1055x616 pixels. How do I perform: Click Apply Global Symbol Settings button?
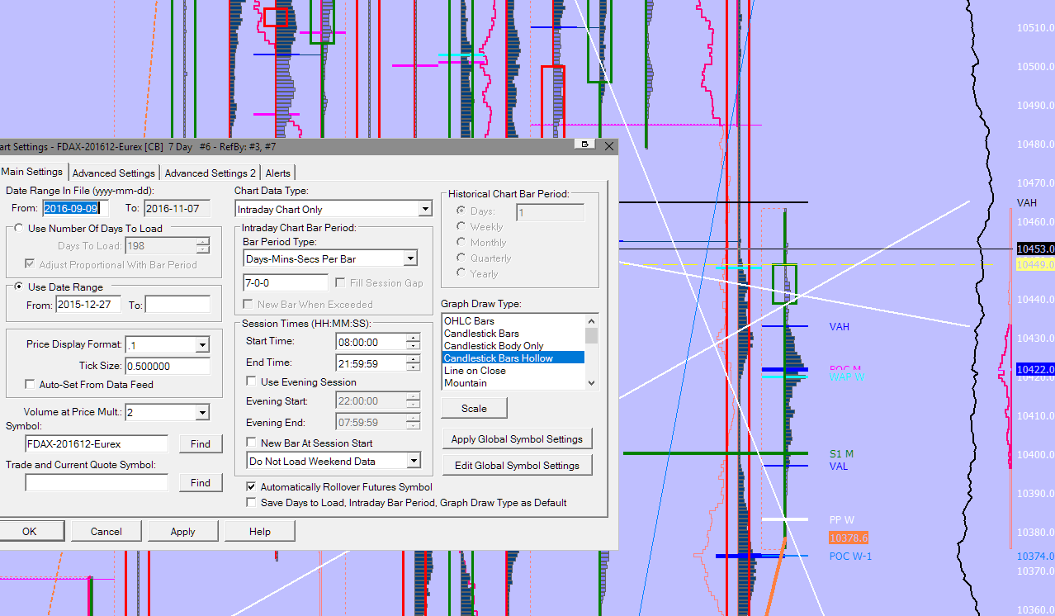[x=517, y=438]
